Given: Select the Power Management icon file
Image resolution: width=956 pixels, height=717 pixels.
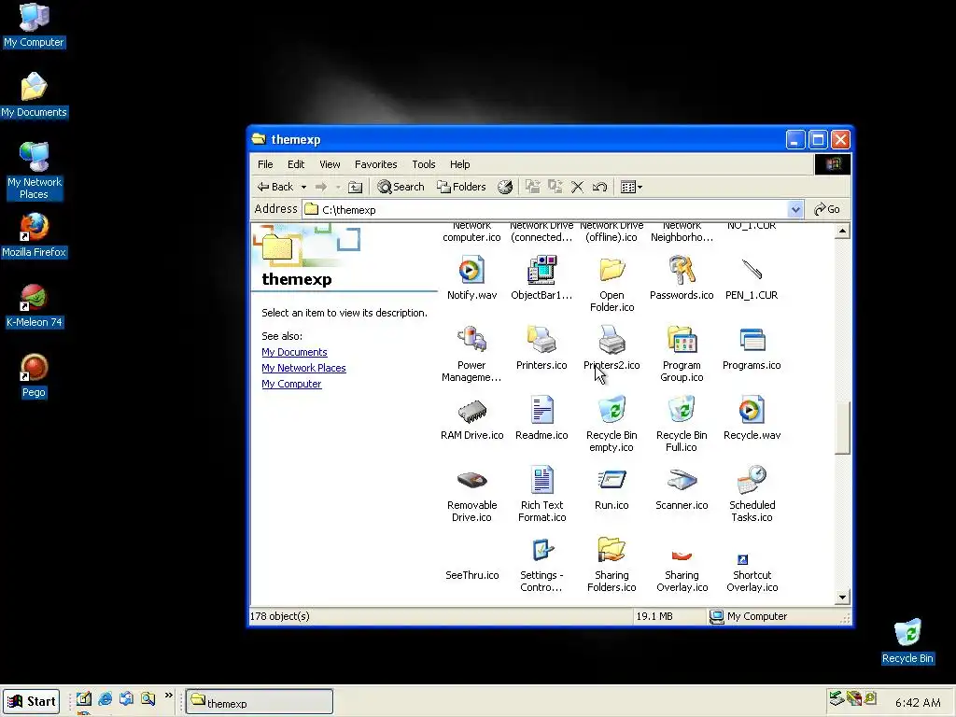Looking at the screenshot, I should click(x=471, y=340).
